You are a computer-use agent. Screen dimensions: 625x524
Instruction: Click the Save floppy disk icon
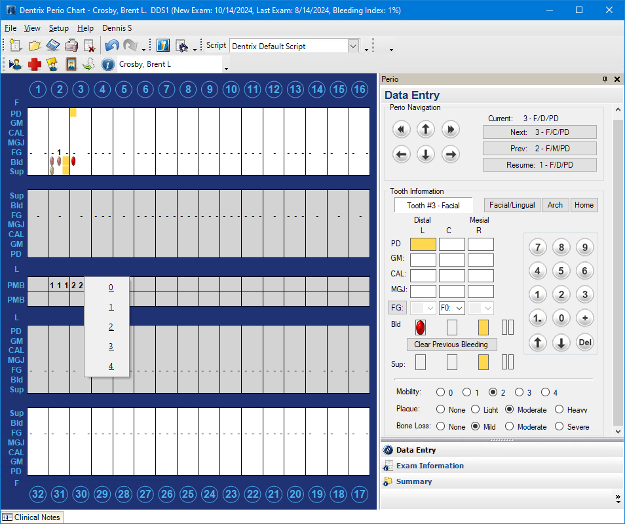(x=53, y=46)
